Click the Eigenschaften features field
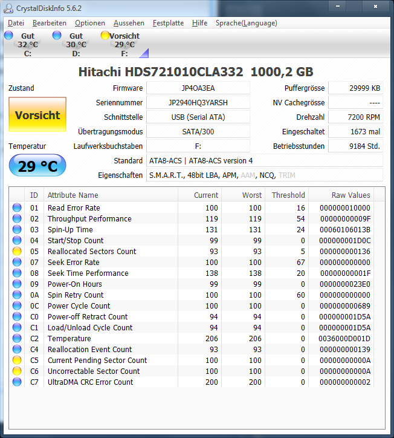Image resolution: width=394 pixels, height=438 pixels. [265, 175]
